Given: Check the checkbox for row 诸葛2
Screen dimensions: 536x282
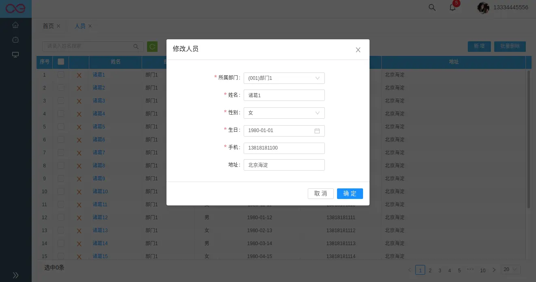Looking at the screenshot, I should (x=61, y=88).
